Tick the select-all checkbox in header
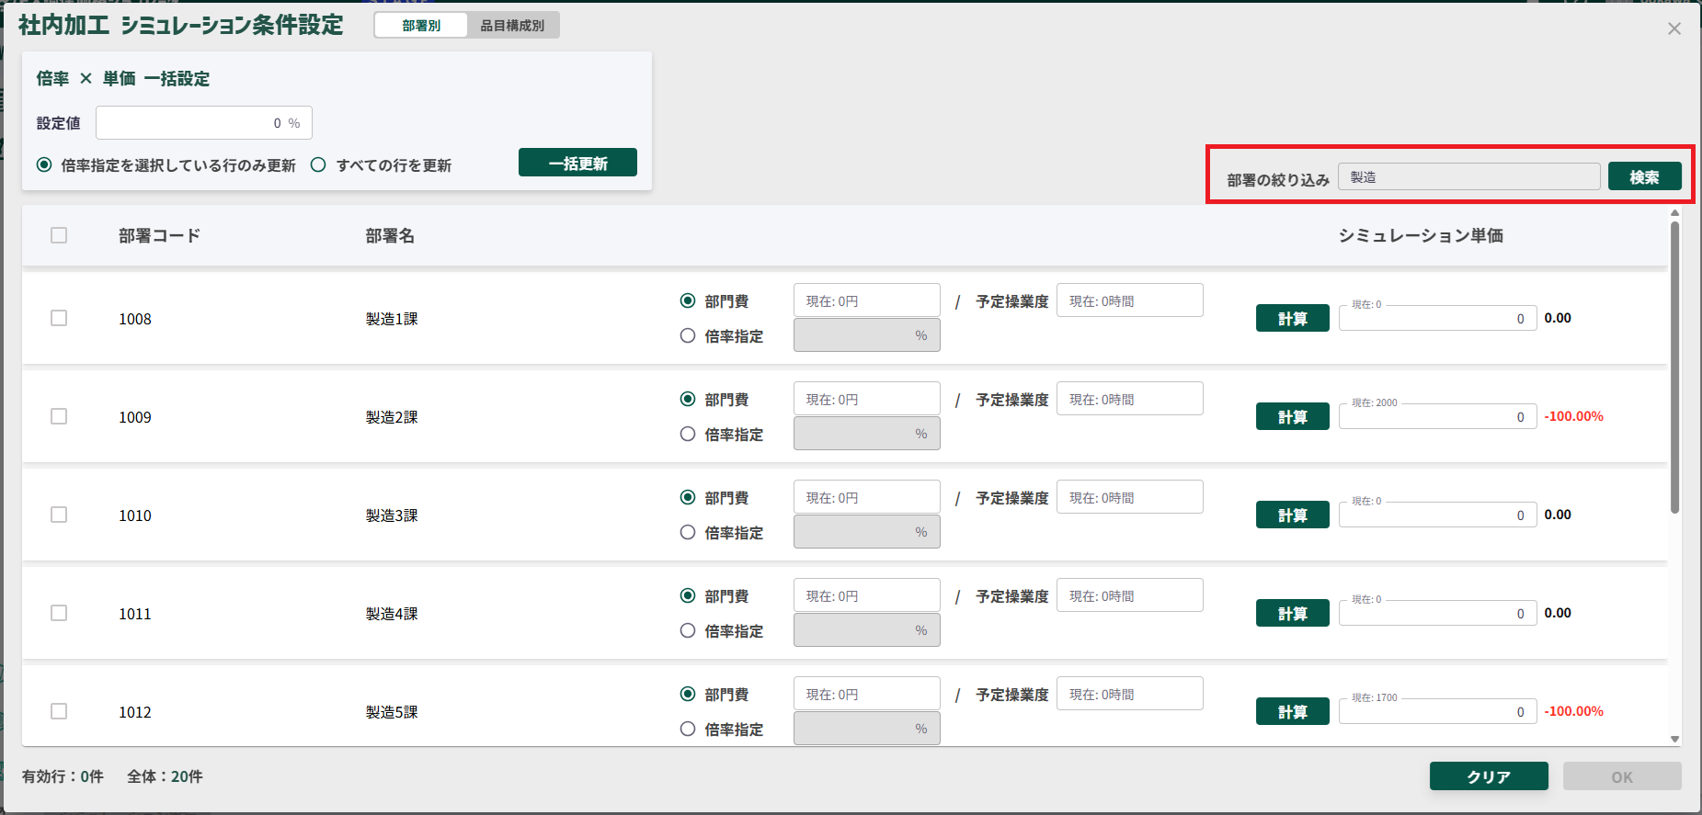Viewport: 1702px width, 815px height. [59, 235]
